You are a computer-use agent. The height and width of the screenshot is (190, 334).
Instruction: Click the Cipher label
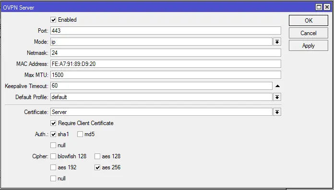[x=40, y=156]
